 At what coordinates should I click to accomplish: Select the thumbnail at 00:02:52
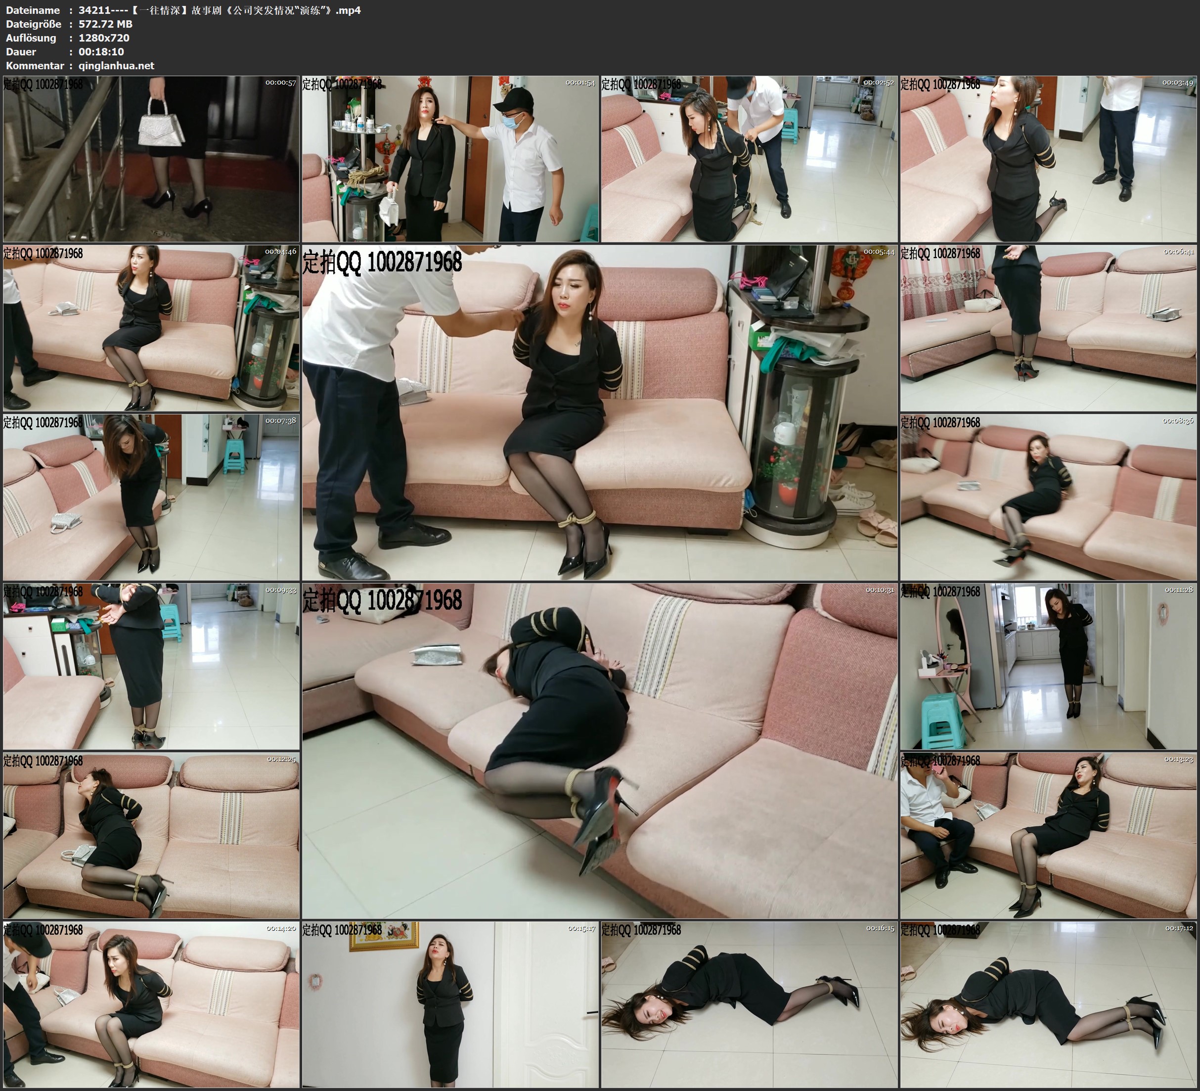point(749,159)
